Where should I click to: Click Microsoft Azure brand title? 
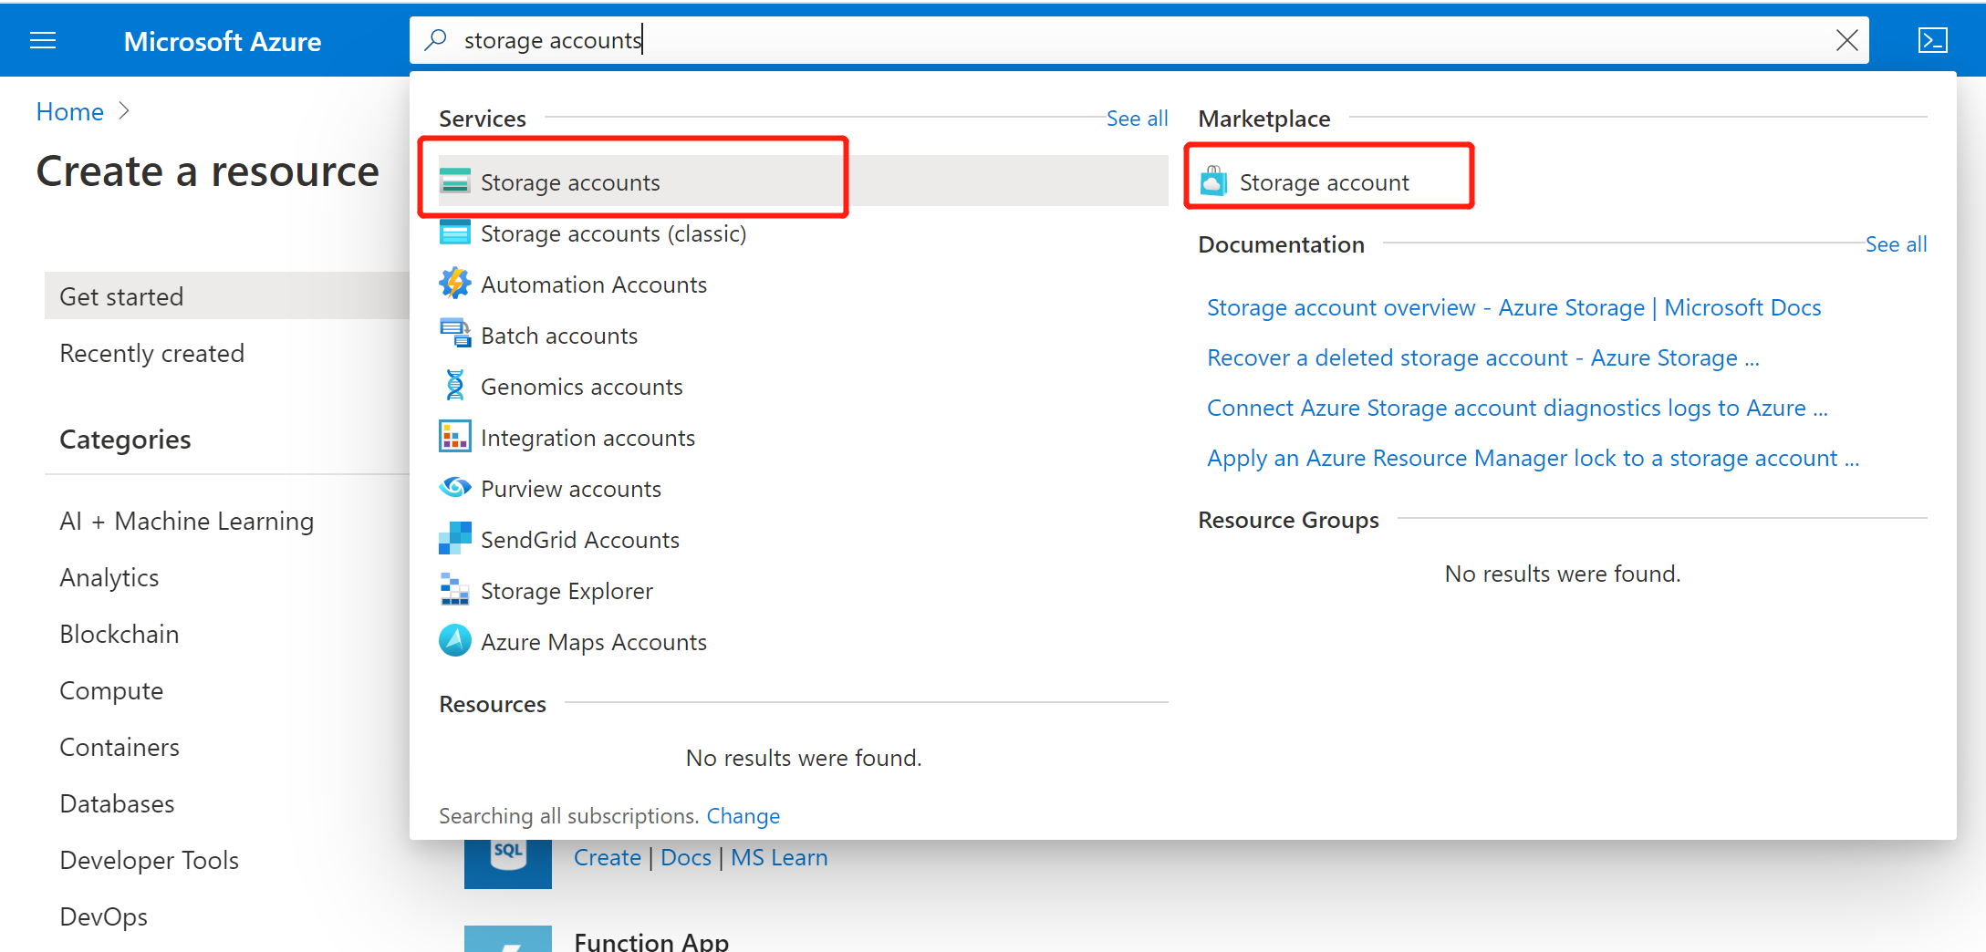pos(223,41)
